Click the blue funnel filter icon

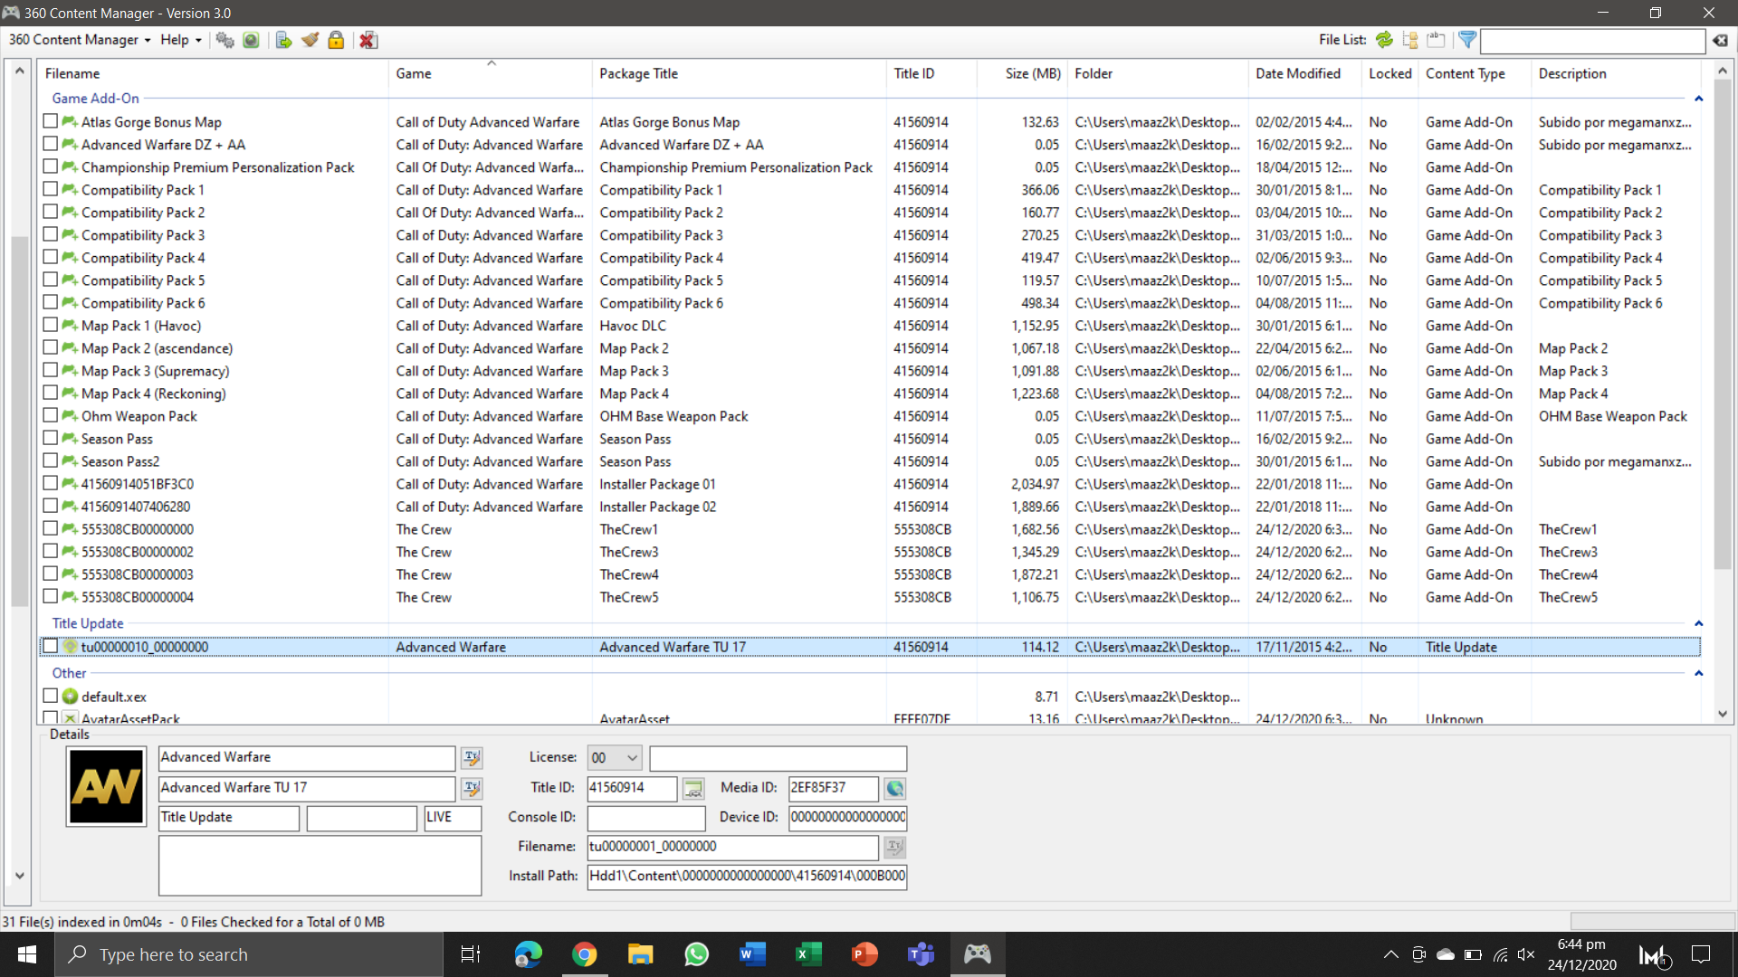pyautogui.click(x=1467, y=40)
